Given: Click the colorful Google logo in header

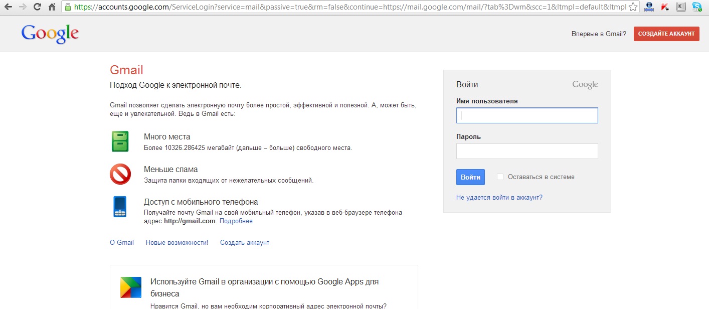Looking at the screenshot, I should (50, 34).
